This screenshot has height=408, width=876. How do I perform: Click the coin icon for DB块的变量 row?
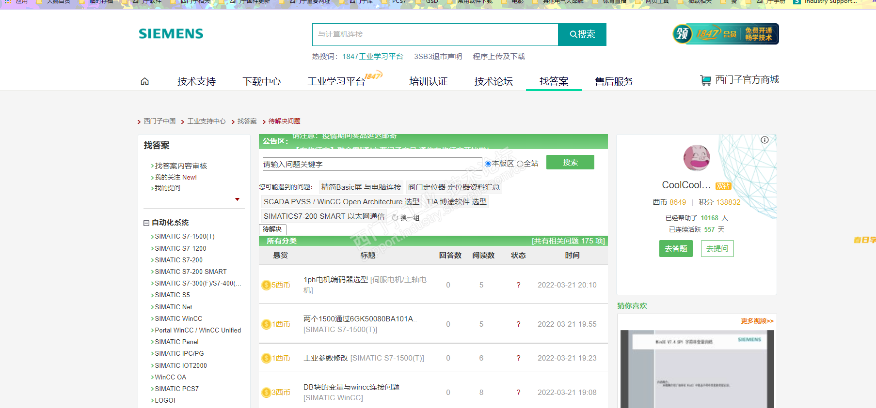tap(266, 393)
